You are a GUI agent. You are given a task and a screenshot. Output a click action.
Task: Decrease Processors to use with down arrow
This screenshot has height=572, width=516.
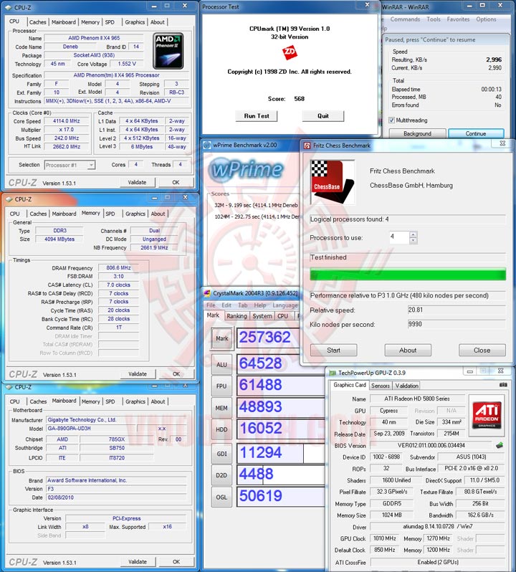[x=413, y=240]
